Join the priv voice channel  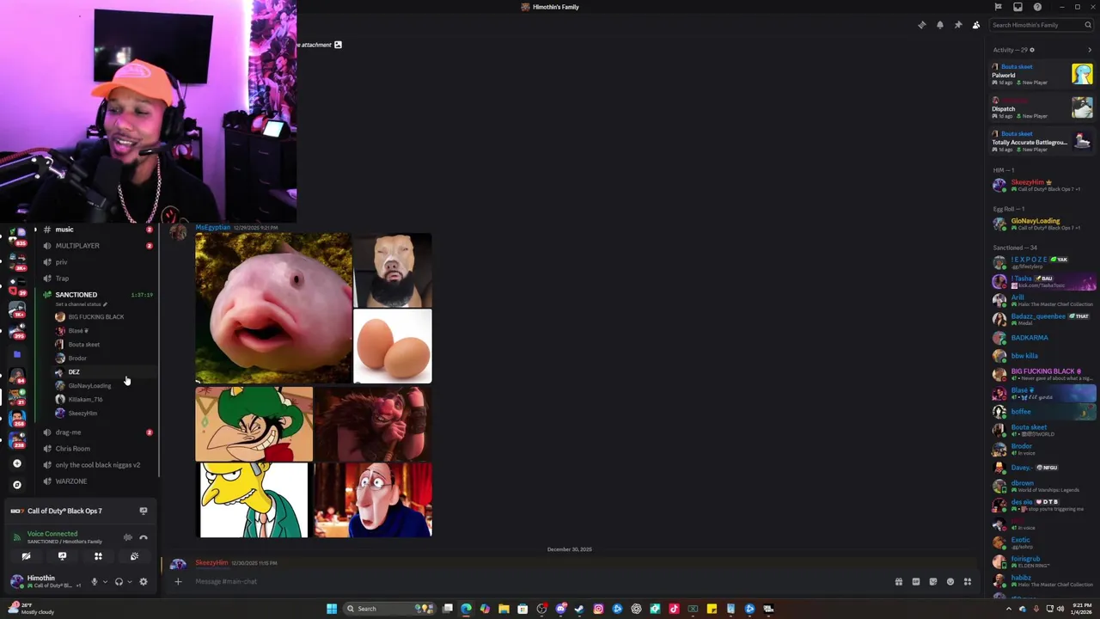click(97, 262)
